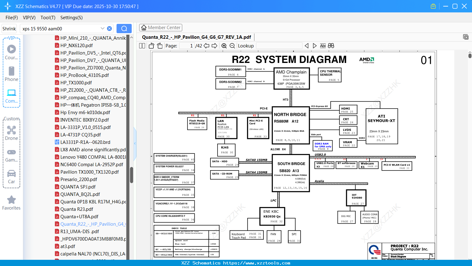472x266 pixels.
Task: Click the page number input field
Action: click(187, 46)
